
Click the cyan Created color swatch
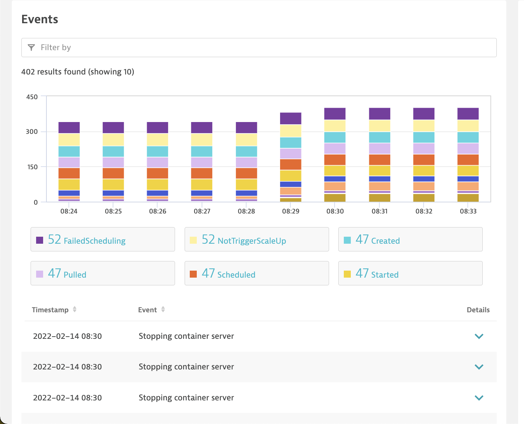click(347, 240)
